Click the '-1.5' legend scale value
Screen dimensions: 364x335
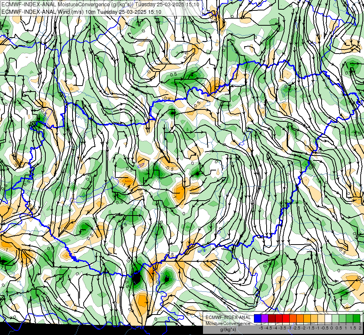tap(310, 328)
